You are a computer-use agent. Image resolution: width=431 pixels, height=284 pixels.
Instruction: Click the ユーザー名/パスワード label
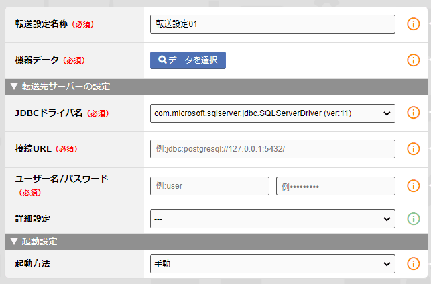click(x=62, y=179)
